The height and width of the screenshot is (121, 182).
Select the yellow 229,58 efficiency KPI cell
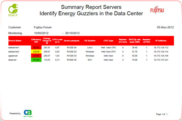(x=36, y=52)
